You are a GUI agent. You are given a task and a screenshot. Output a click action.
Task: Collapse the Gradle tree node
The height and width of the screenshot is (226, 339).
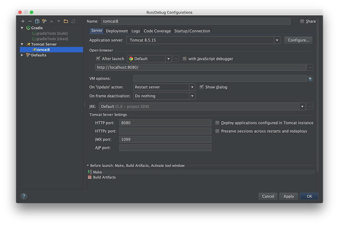click(x=22, y=28)
